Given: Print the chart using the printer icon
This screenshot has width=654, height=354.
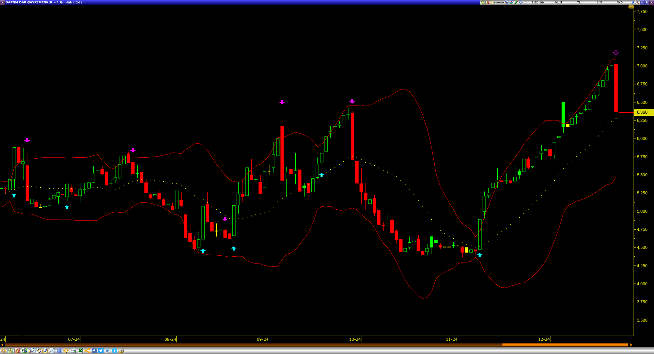Looking at the screenshot, I should tap(73, 351).
